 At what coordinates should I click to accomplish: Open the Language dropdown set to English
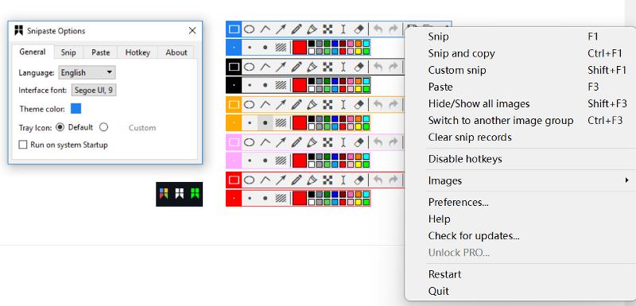click(x=87, y=72)
